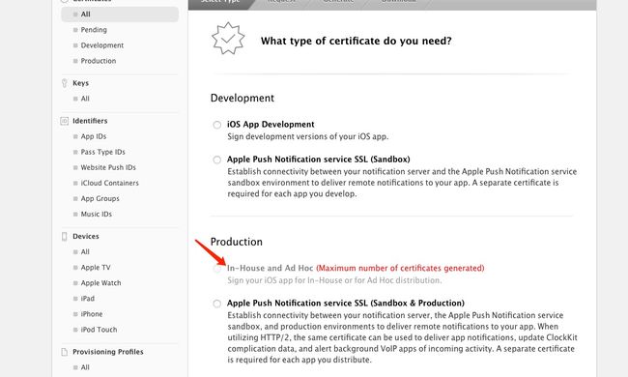
Task: Click the Identifiers ID icon
Action: (x=64, y=121)
